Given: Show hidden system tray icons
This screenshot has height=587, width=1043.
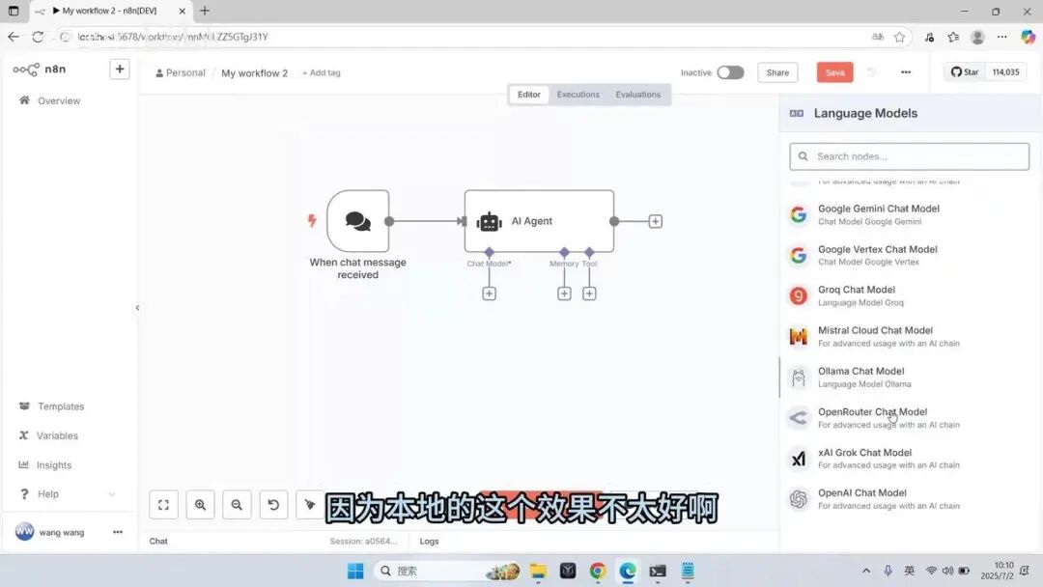Looking at the screenshot, I should (866, 571).
